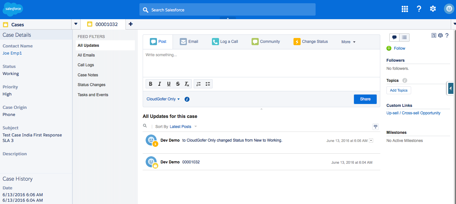The width and height of the screenshot is (456, 204).
Task: Open the printable view with the printer icon
Action: 440,35
